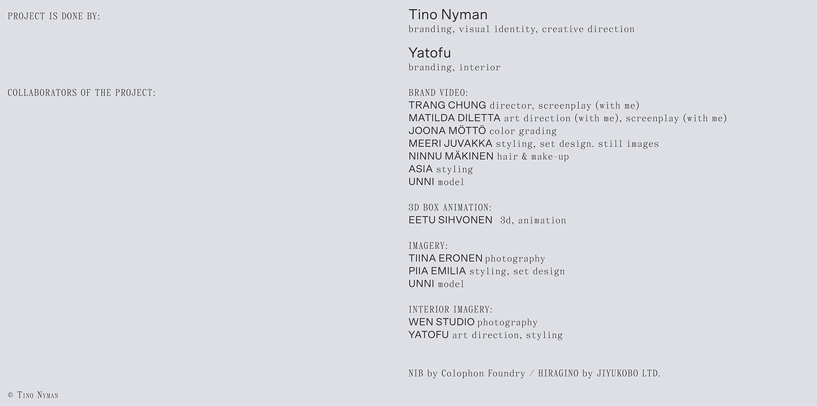Click NINNU MÄKINEN hair & make-up credit

451,156
